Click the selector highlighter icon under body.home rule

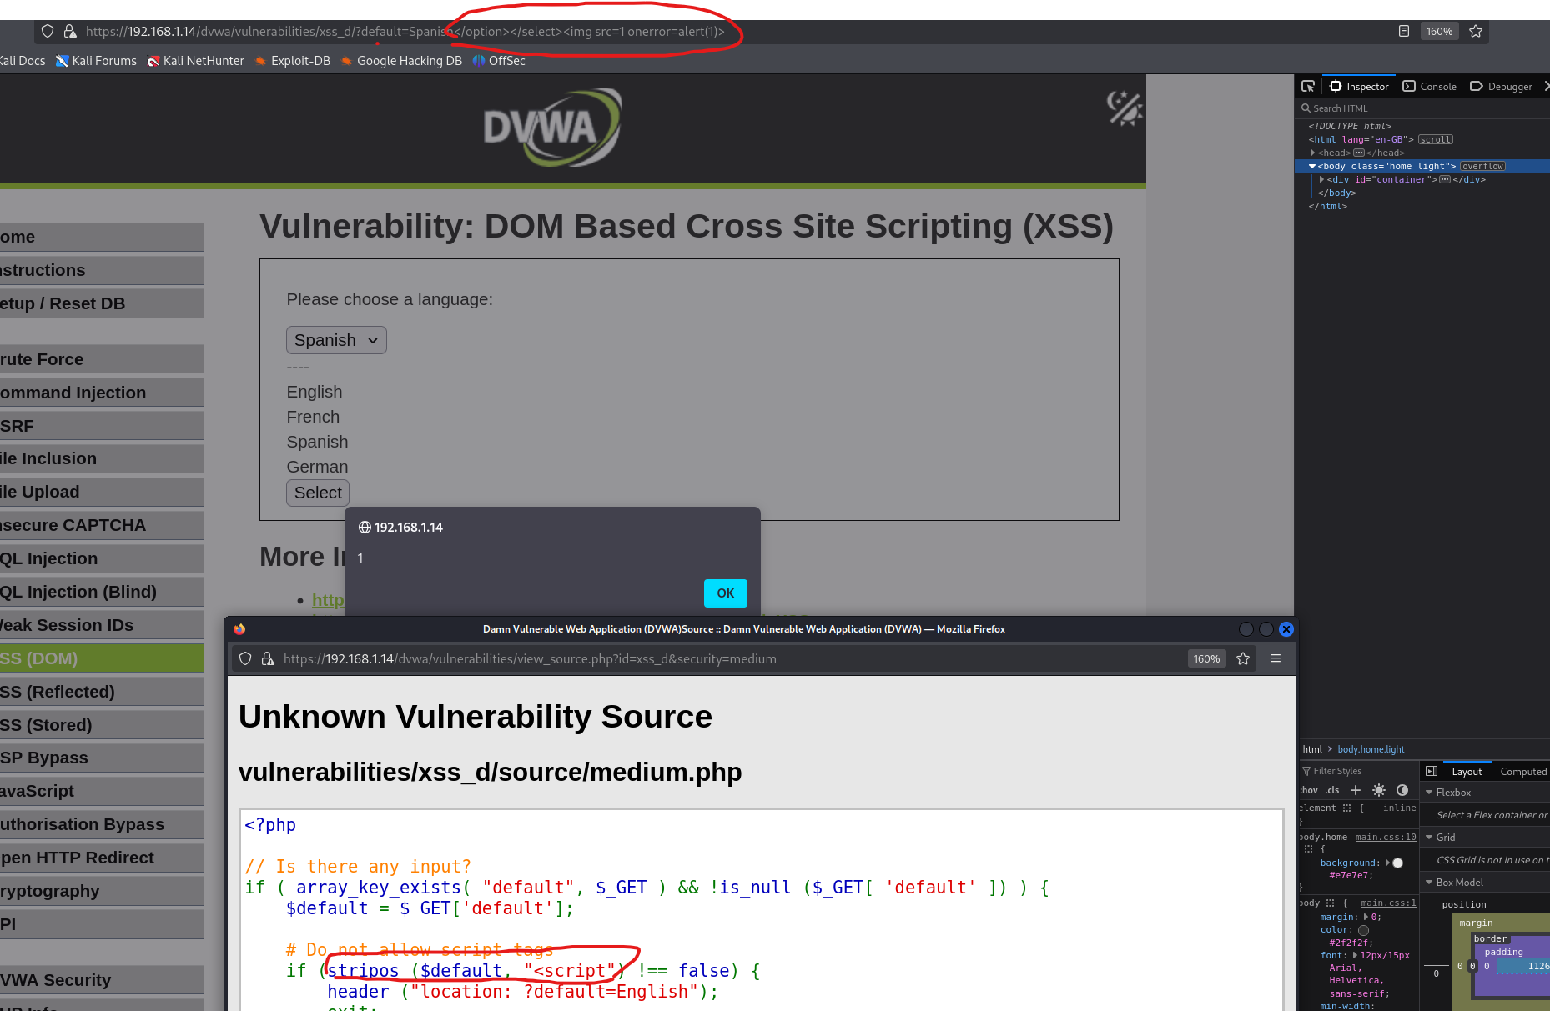pos(1308,848)
